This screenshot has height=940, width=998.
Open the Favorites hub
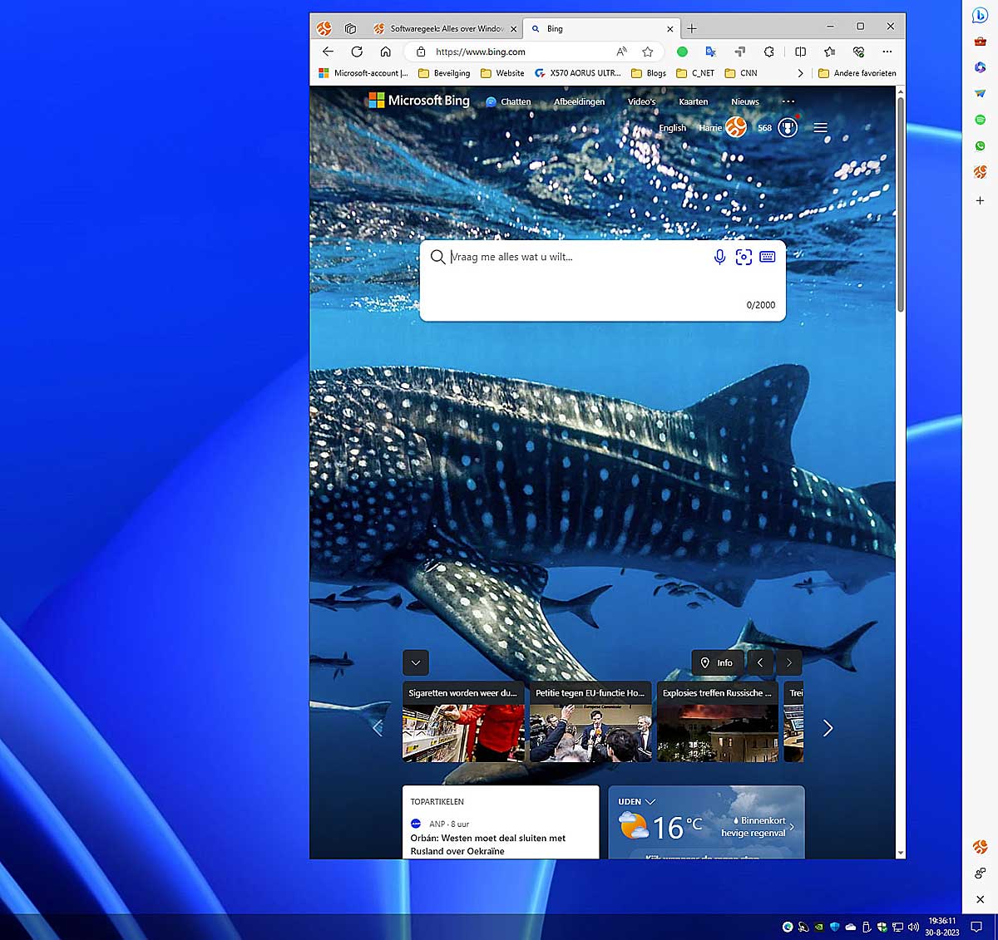[x=830, y=52]
